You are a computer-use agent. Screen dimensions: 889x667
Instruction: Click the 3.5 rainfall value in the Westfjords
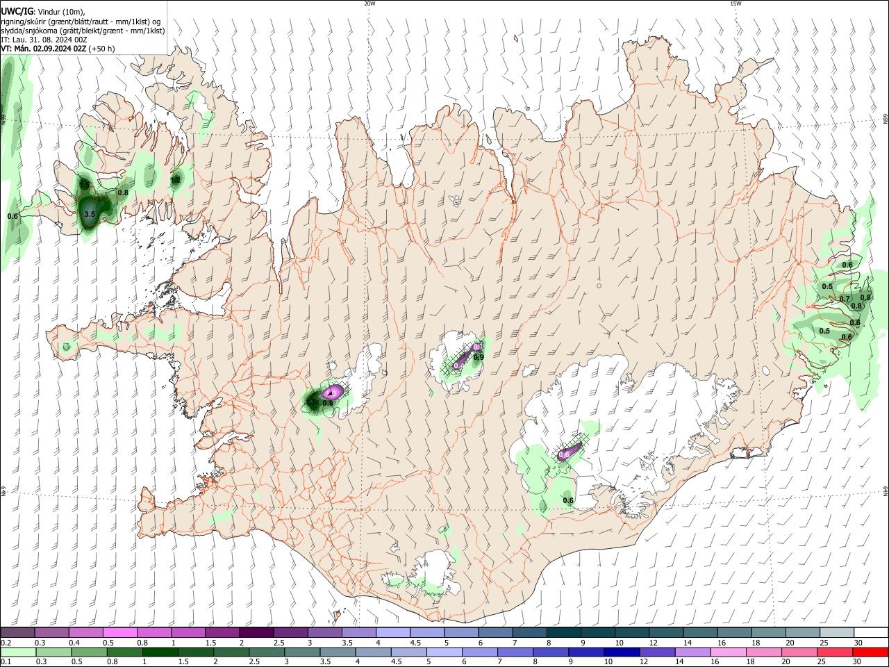90,215
